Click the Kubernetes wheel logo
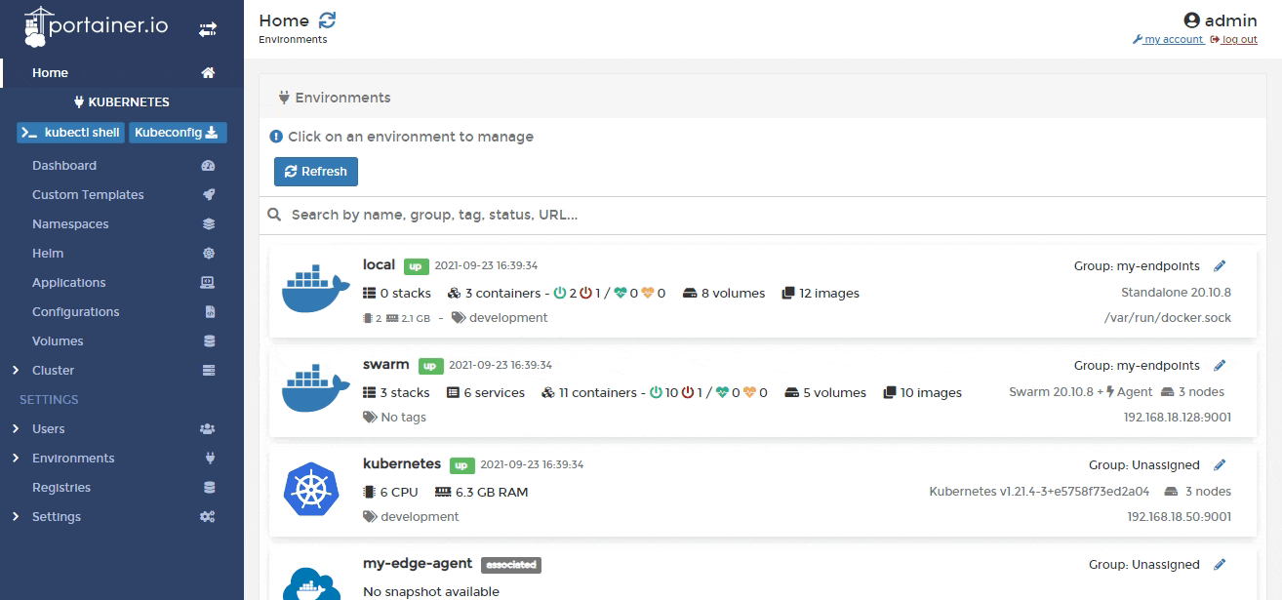Viewport: 1282px width, 600px height. point(311,489)
